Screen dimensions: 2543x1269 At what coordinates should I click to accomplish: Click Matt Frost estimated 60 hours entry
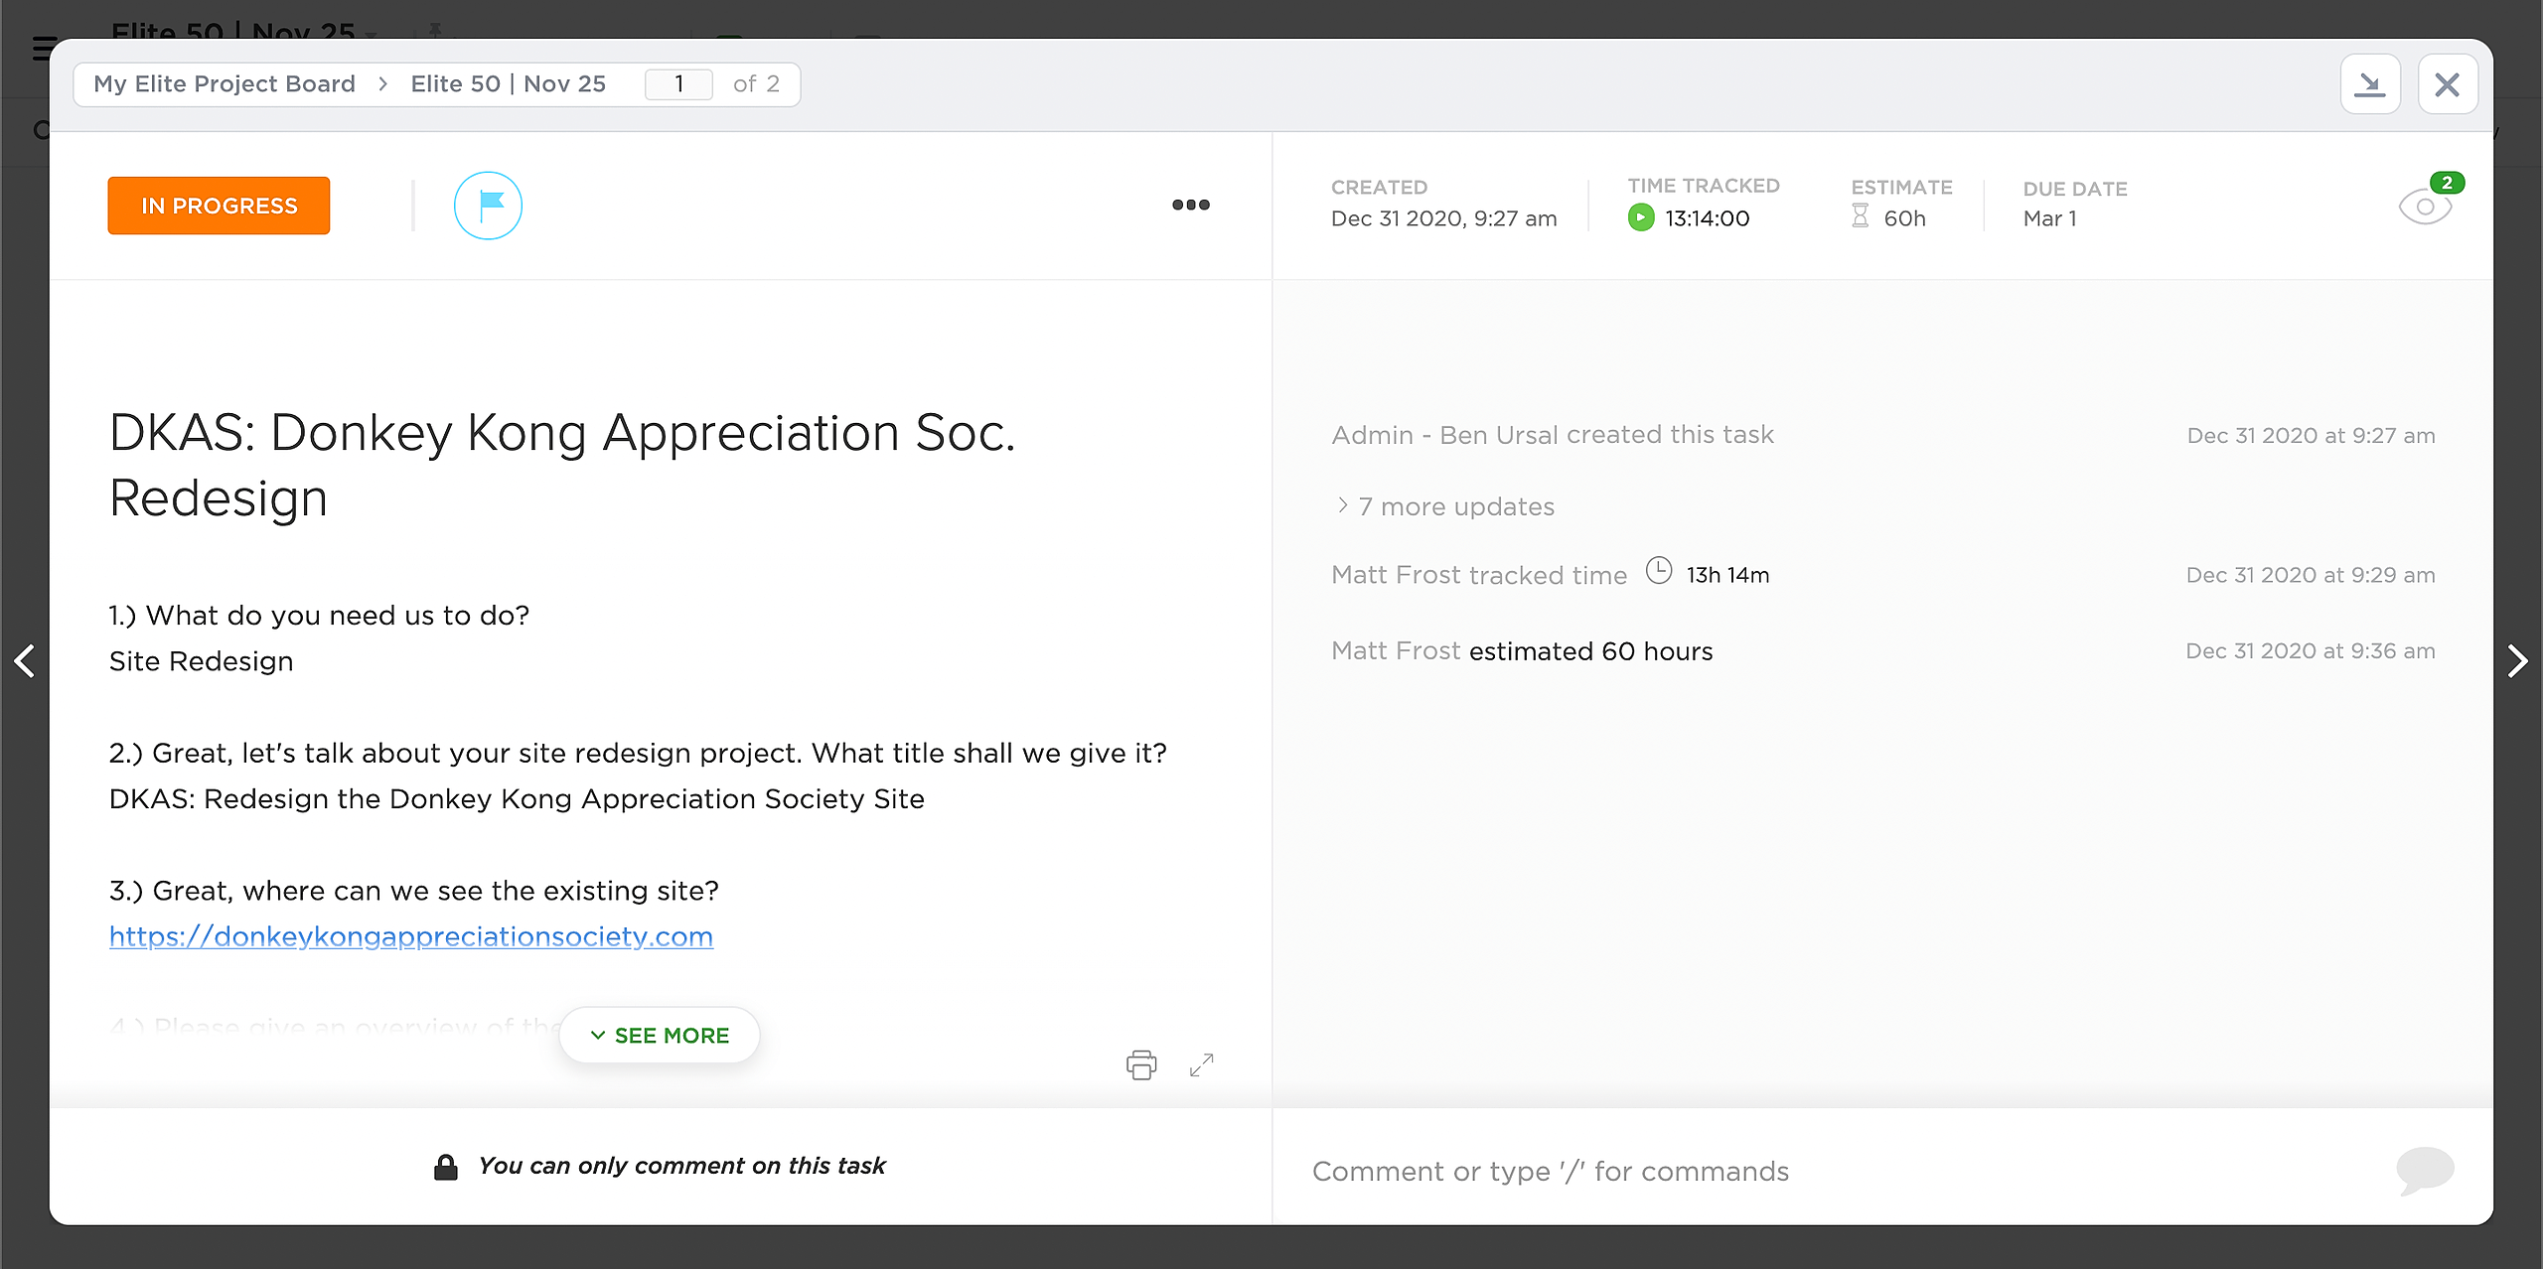click(x=1523, y=651)
